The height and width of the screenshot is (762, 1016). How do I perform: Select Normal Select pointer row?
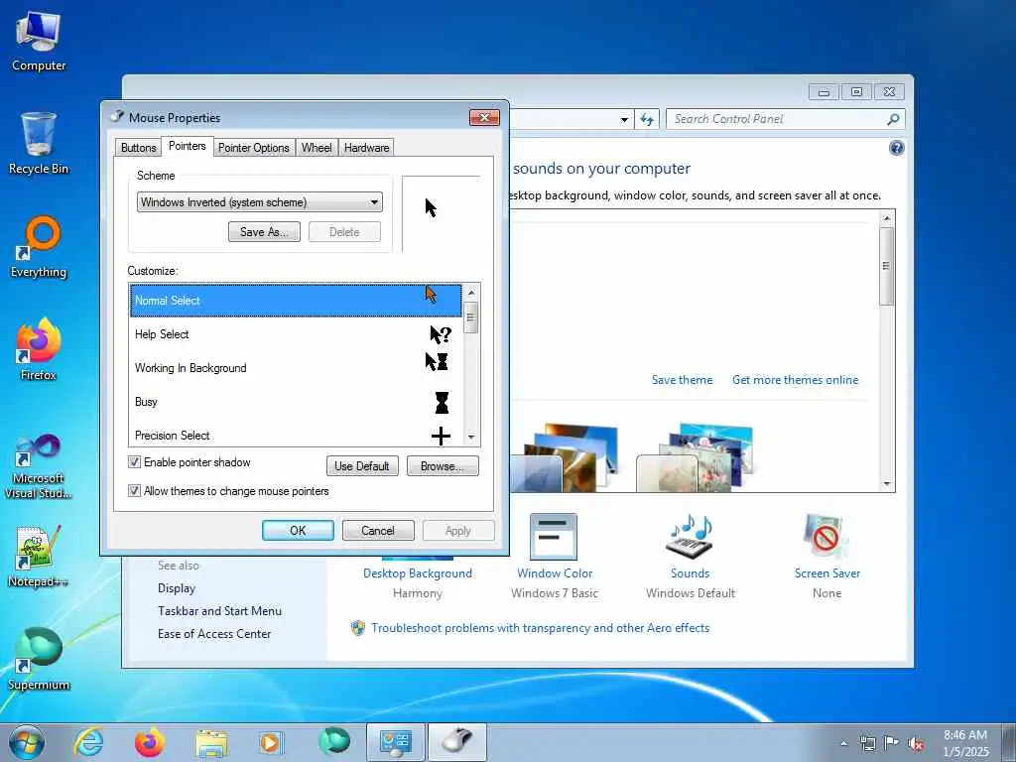point(296,300)
